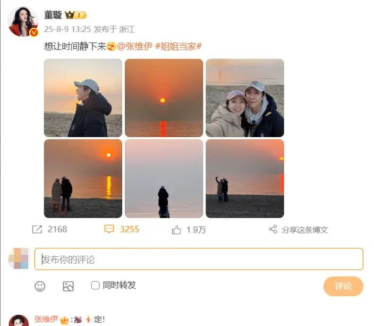Click the orange verified badge on avatar
This screenshot has width=374, height=326.
(x=34, y=32)
